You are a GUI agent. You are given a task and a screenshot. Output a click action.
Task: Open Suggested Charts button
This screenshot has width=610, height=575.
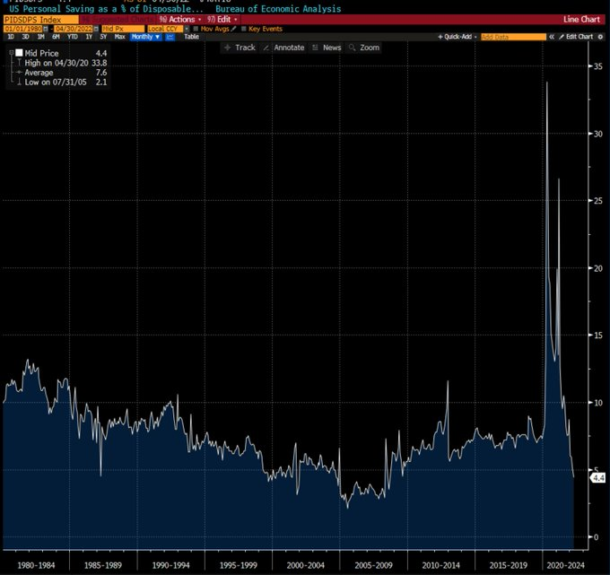coord(118,20)
